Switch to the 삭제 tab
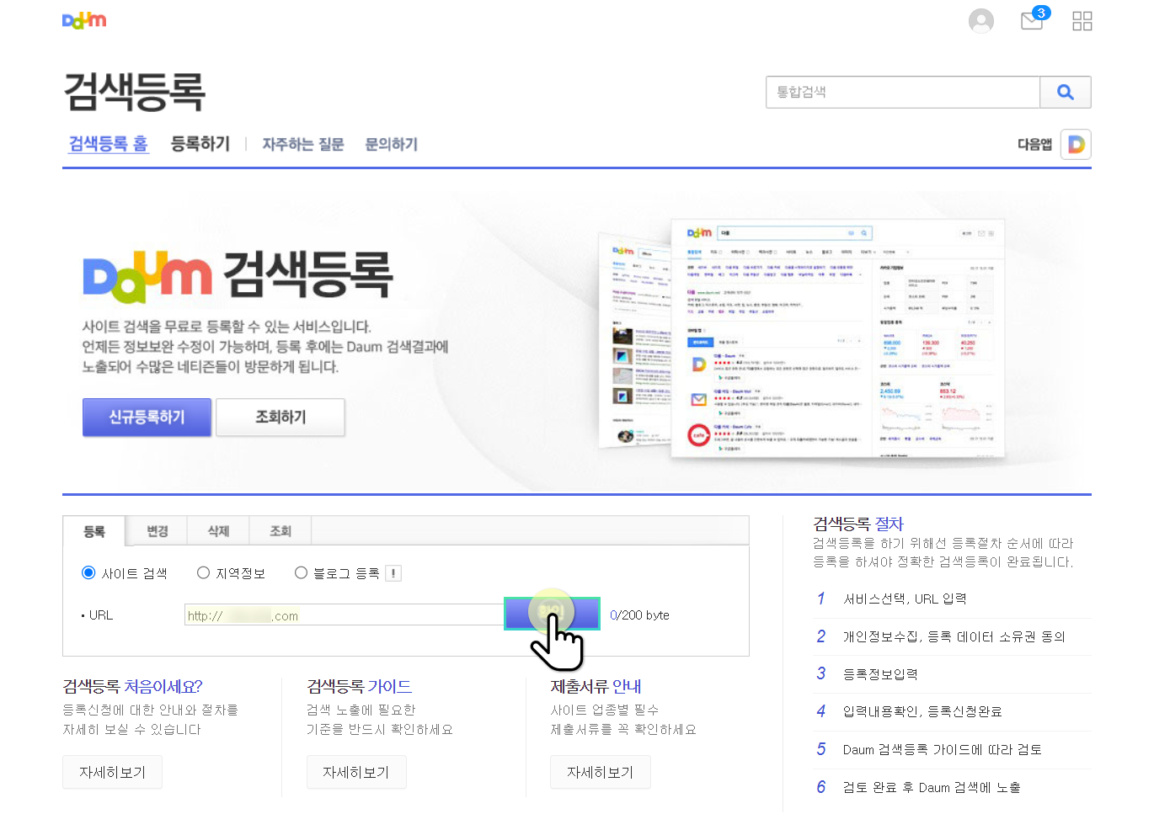Screen dimensions: 1154x830 218,531
